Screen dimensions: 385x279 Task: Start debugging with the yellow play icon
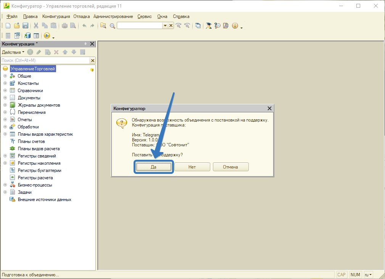click(x=47, y=36)
